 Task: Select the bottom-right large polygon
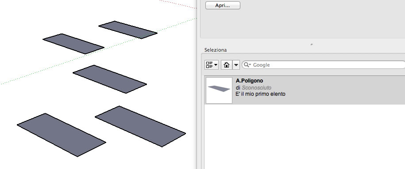pyautogui.click(x=140, y=126)
